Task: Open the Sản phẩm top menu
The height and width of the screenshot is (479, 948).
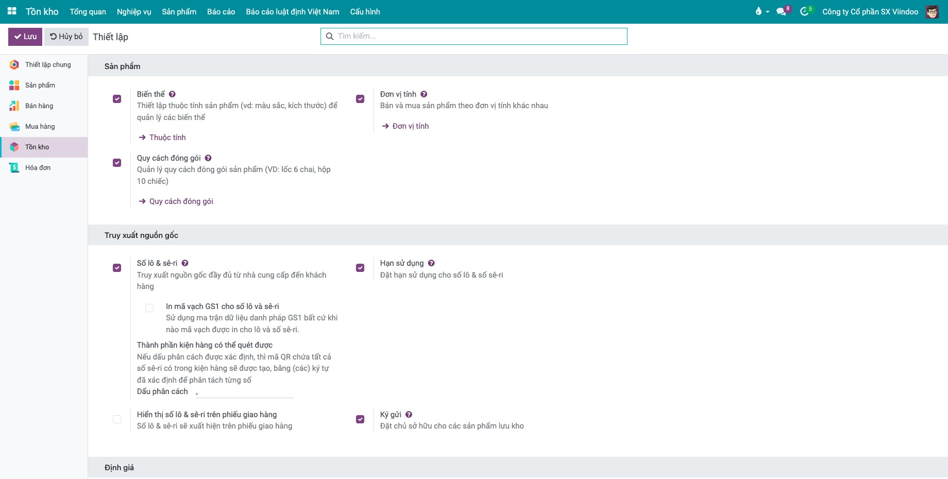Action: (179, 11)
